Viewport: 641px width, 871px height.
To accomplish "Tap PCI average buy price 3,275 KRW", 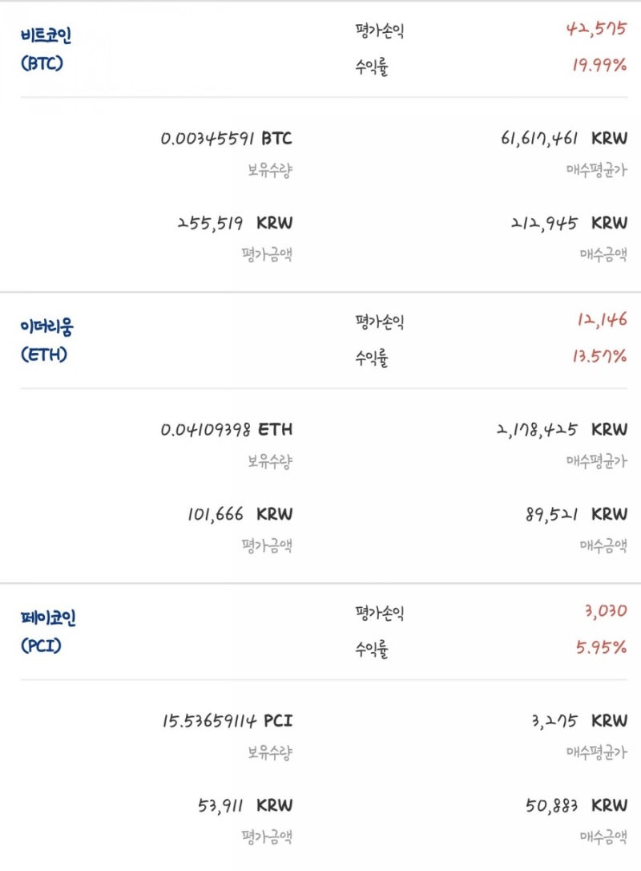I will [579, 720].
